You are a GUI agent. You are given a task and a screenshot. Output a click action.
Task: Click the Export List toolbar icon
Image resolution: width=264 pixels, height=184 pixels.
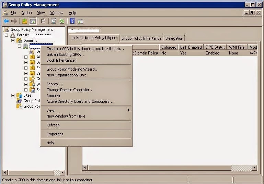(x=54, y=21)
